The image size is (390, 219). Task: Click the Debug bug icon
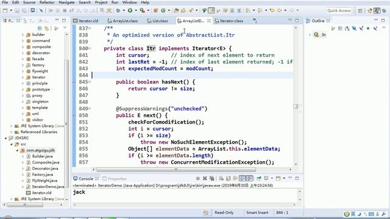tap(118, 10)
